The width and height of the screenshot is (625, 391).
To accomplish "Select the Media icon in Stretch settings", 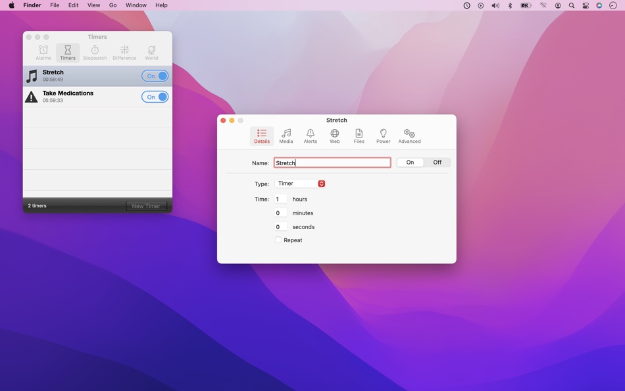I will (286, 136).
